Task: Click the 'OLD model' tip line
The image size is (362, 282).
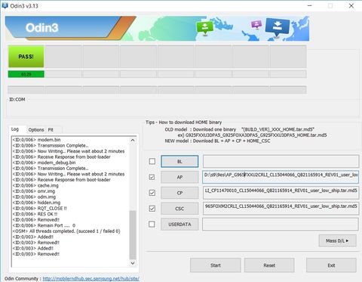Action: [x=240, y=129]
